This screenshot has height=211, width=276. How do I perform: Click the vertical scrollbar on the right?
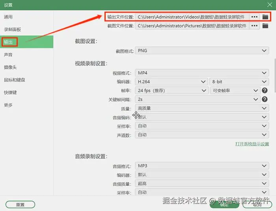click(x=275, y=76)
